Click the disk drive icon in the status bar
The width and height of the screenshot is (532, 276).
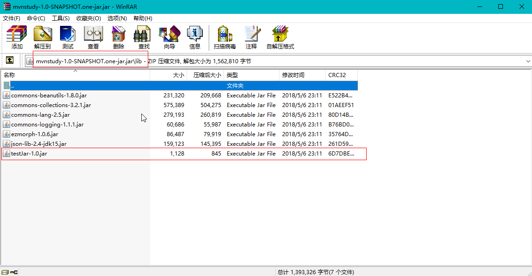point(5,272)
